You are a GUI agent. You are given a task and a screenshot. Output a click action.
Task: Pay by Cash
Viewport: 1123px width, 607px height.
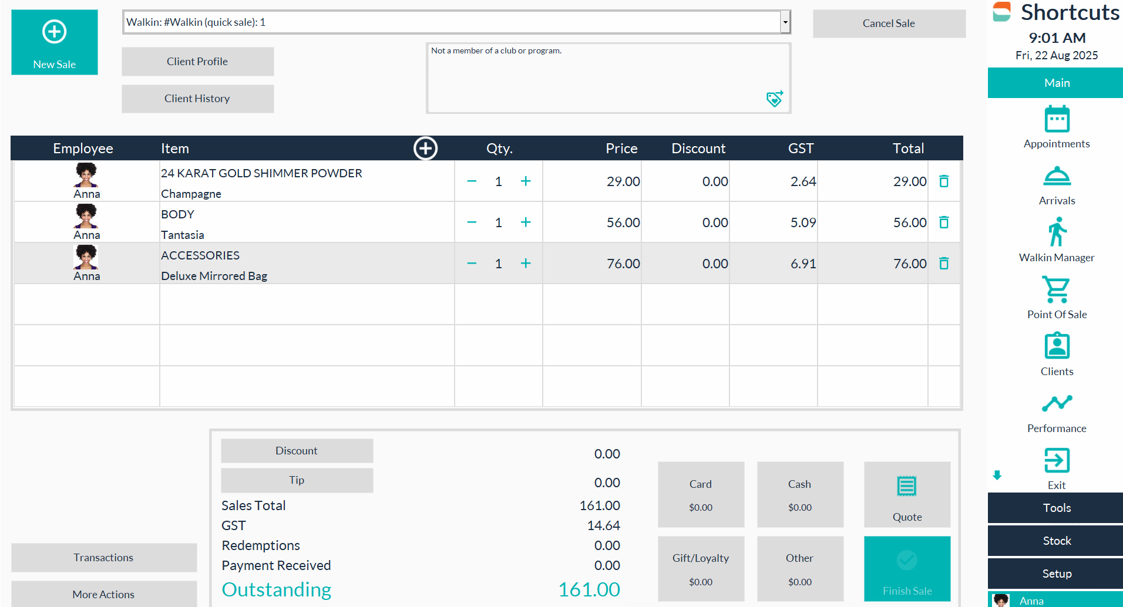click(x=800, y=494)
